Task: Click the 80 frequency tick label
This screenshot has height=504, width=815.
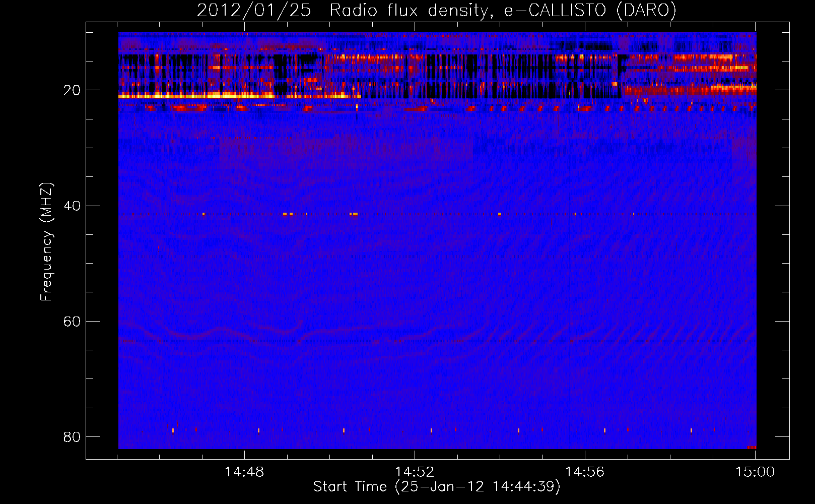Action: [72, 437]
